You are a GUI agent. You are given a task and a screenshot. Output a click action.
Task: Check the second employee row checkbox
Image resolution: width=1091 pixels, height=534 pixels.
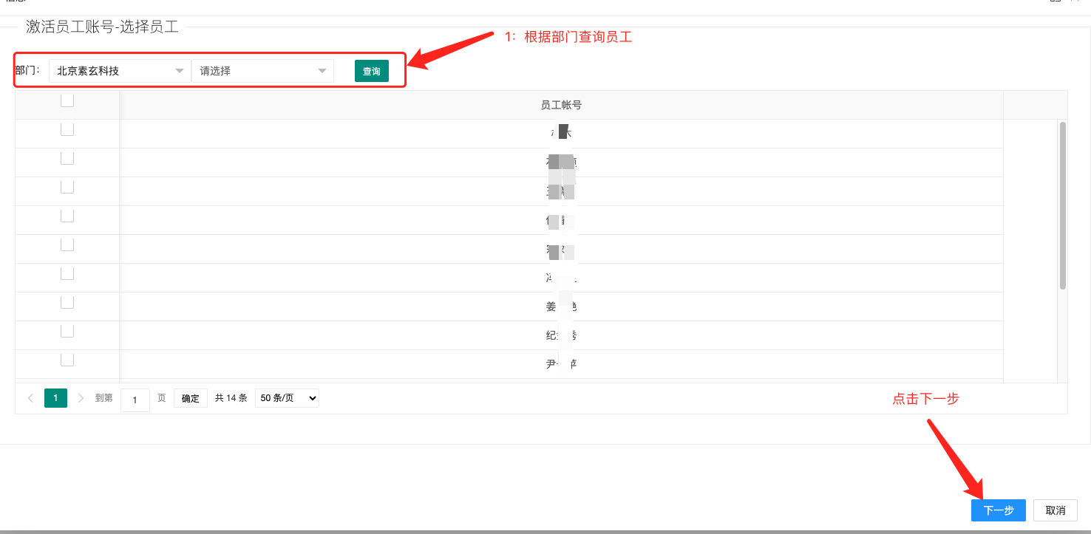(67, 158)
